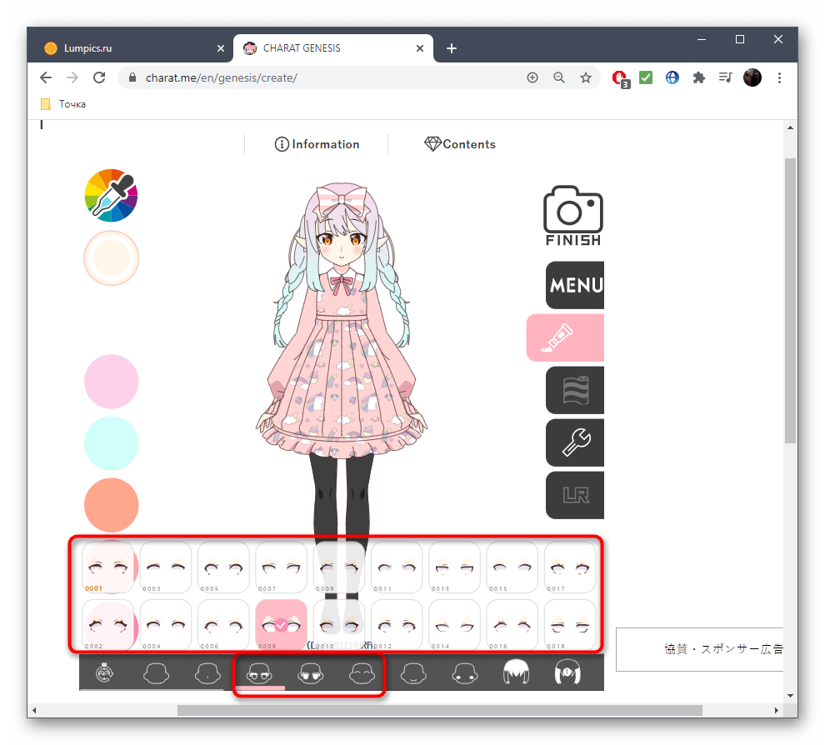Select the salmon orange color swatch

pyautogui.click(x=111, y=504)
